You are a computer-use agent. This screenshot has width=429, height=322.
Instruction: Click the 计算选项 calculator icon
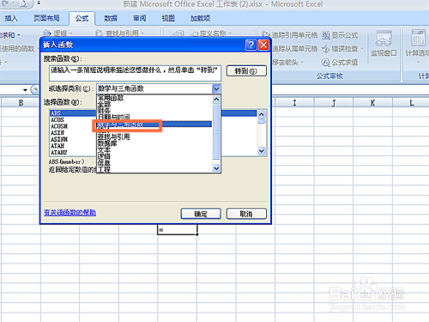tap(418, 38)
